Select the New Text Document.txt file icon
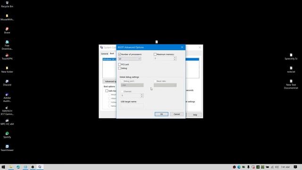Viewport: 302px width, 170px height. point(291,85)
